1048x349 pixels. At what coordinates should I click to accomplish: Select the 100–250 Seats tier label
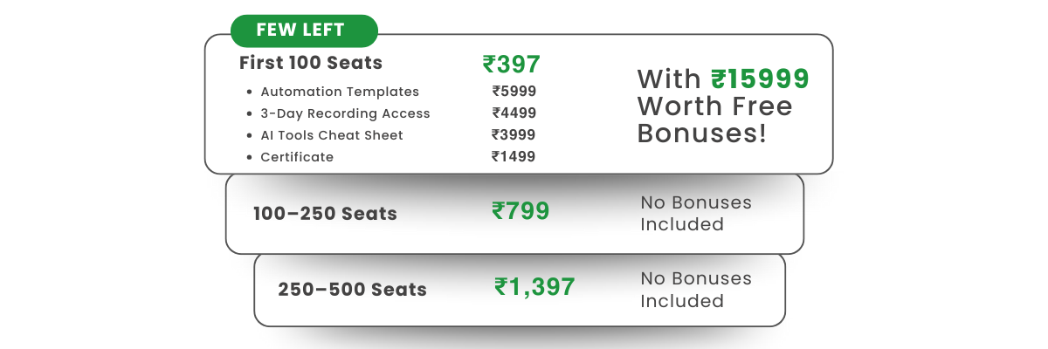click(x=325, y=214)
